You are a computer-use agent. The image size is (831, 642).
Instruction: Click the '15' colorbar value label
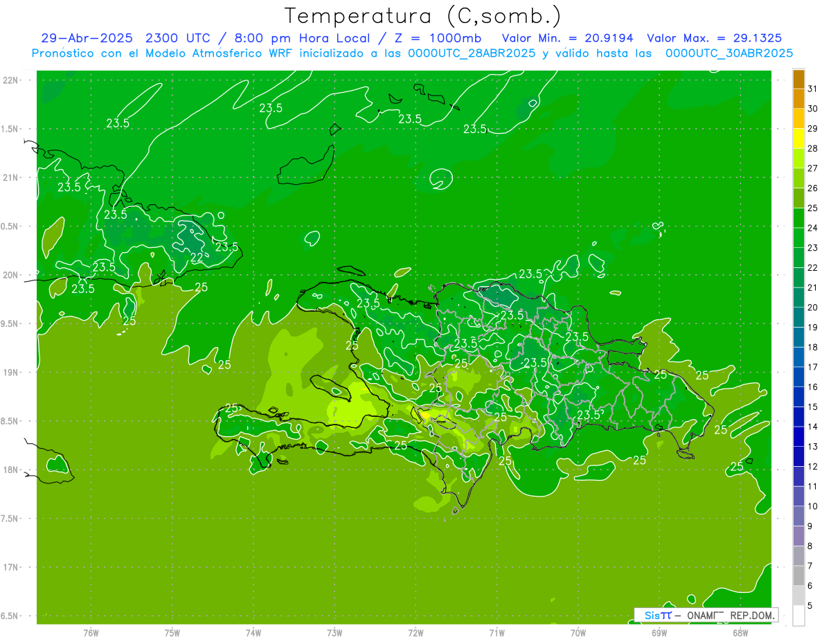point(813,407)
